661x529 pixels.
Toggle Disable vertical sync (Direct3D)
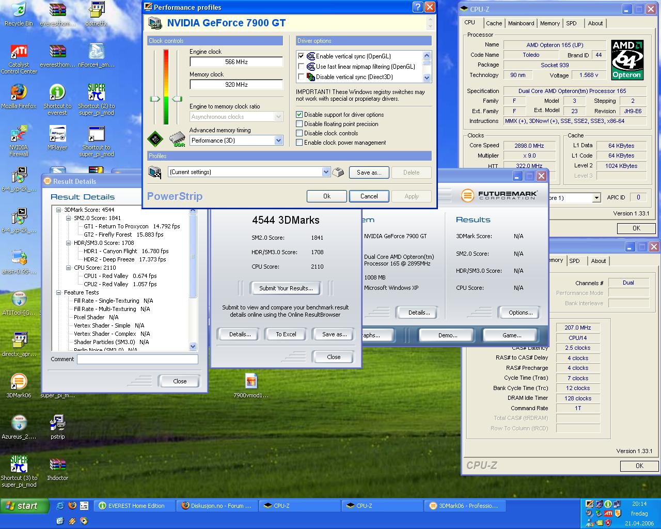click(301, 76)
